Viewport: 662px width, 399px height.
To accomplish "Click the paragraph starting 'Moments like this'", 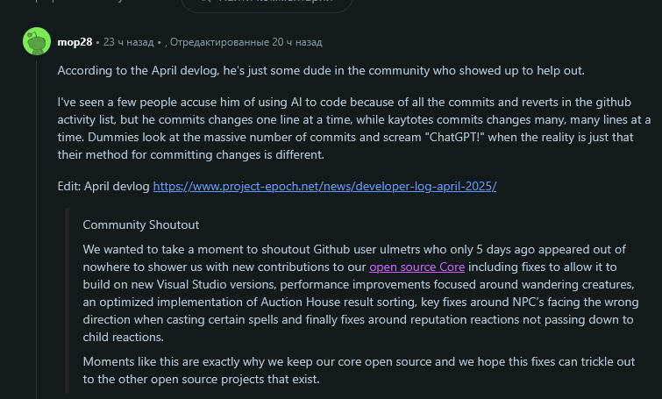I will (x=359, y=370).
